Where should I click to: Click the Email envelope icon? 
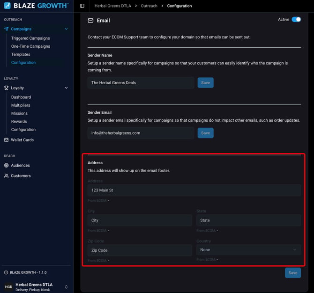point(90,21)
